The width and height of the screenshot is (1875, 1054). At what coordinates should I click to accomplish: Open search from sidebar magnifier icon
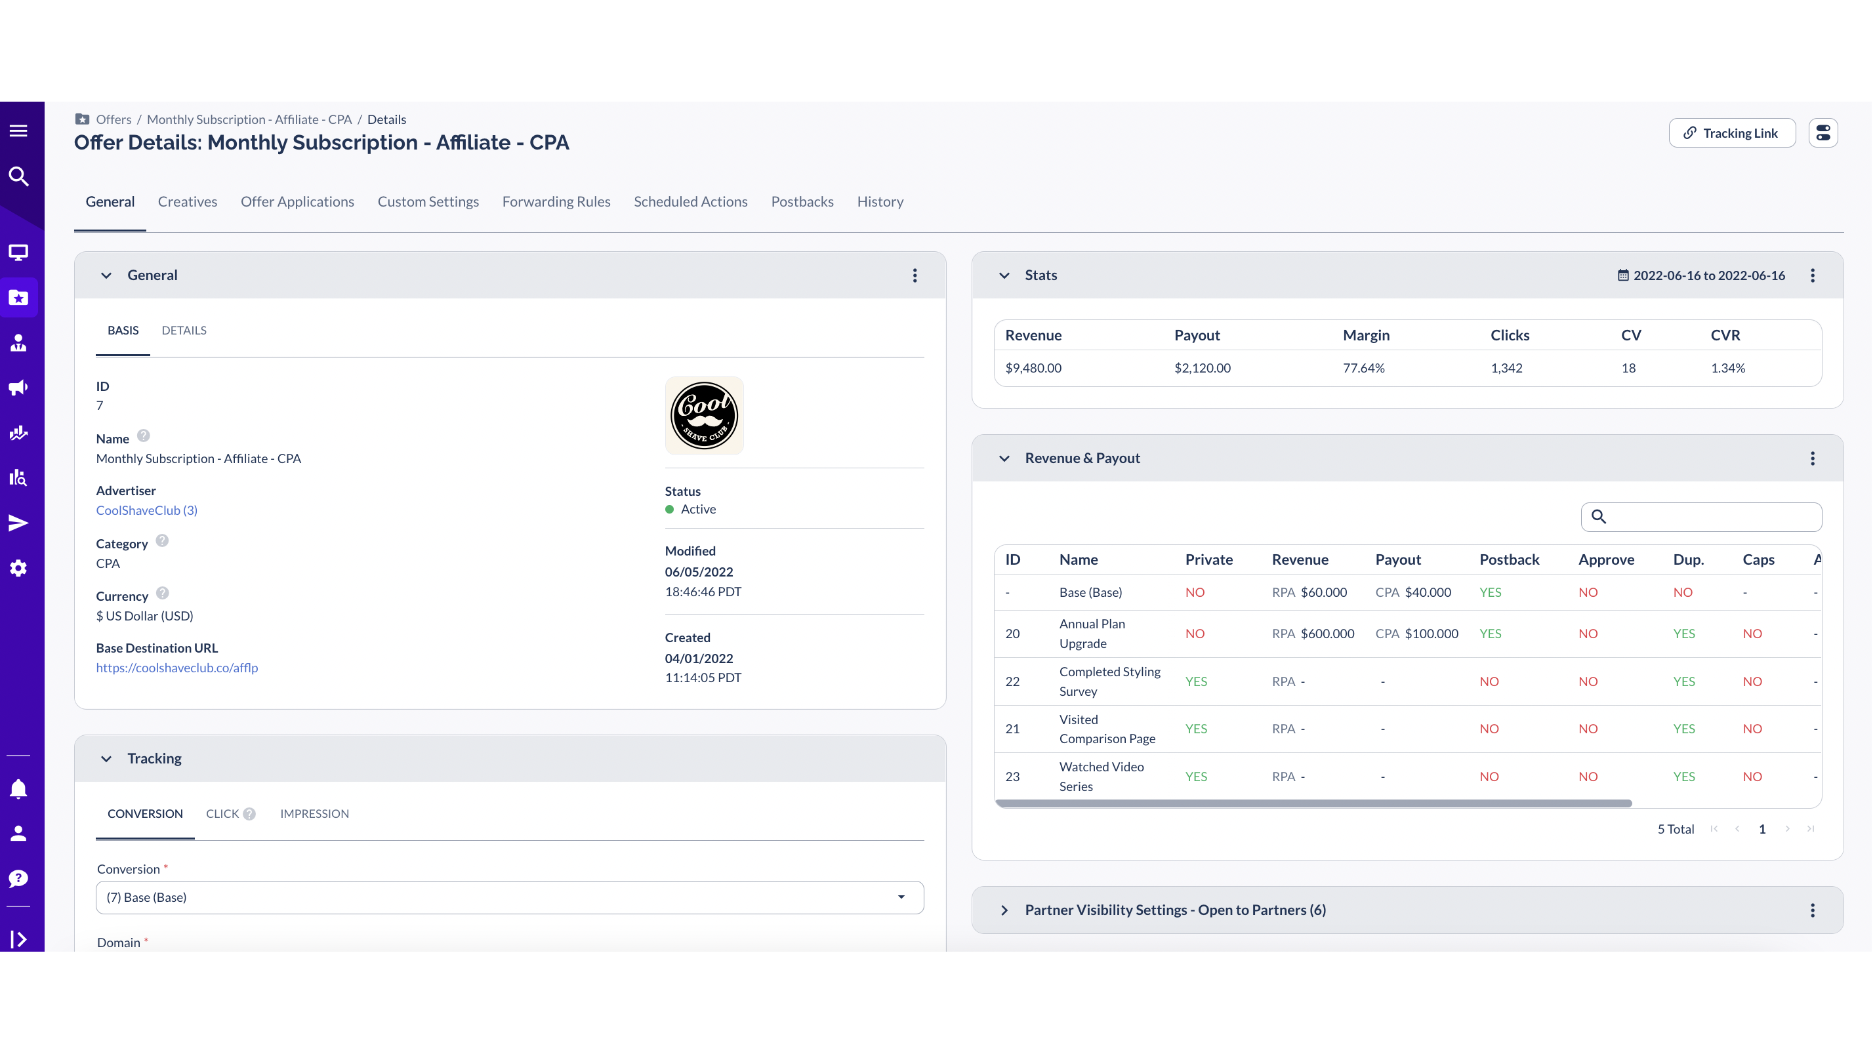18,176
